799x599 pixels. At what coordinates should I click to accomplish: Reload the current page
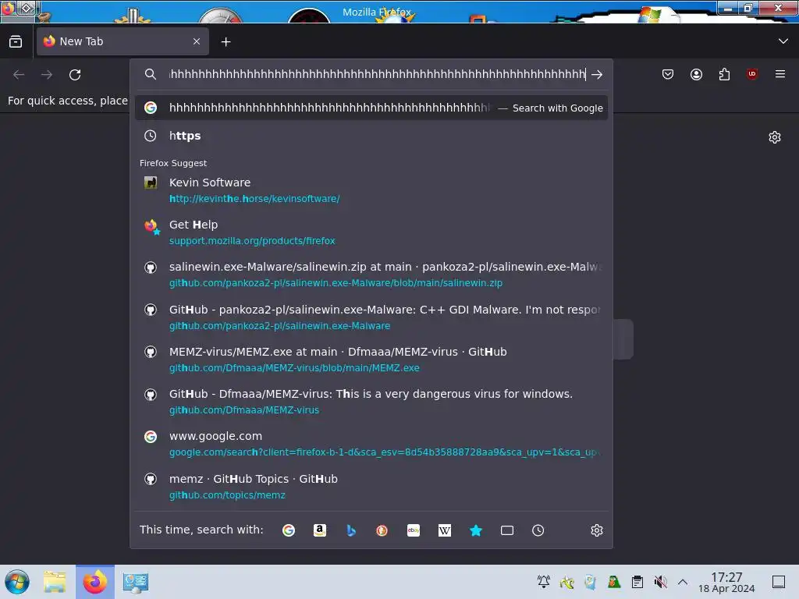[75, 74]
